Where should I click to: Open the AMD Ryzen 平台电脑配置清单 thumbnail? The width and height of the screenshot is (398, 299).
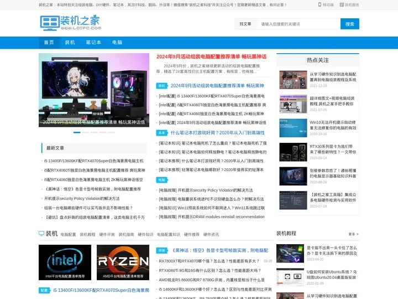(x=123, y=262)
